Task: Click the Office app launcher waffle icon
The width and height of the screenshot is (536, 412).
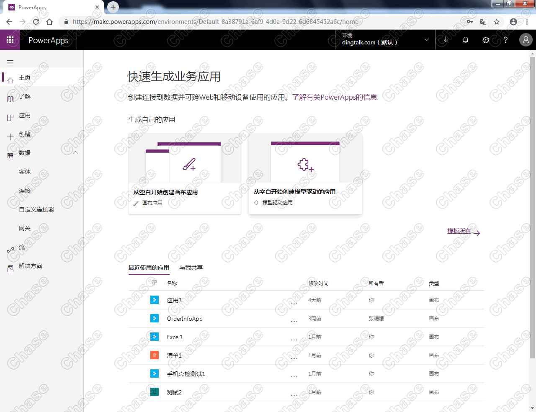Action: tap(10, 40)
